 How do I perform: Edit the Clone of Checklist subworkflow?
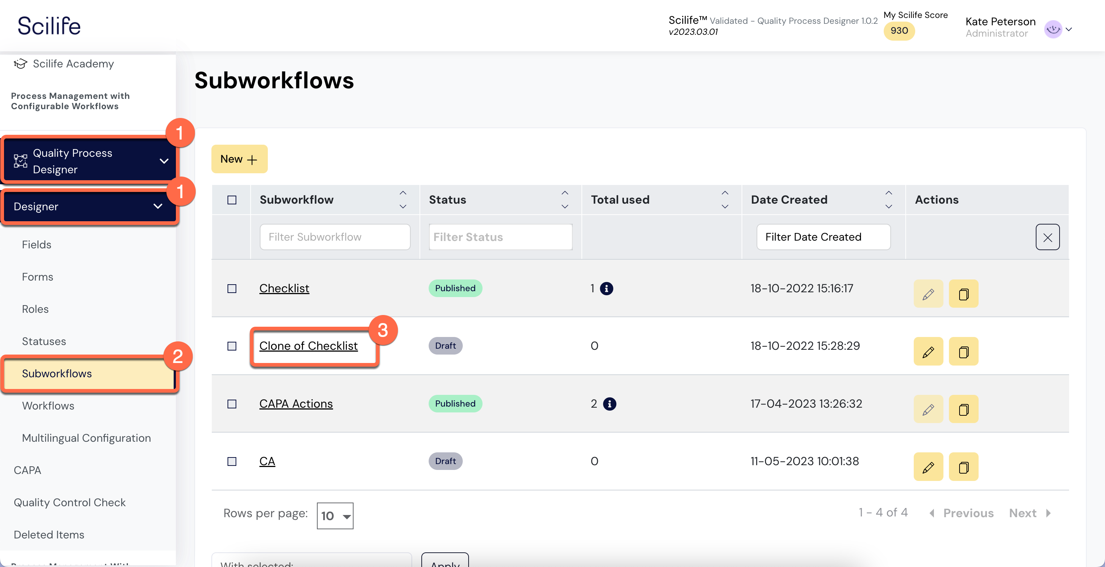[928, 352]
